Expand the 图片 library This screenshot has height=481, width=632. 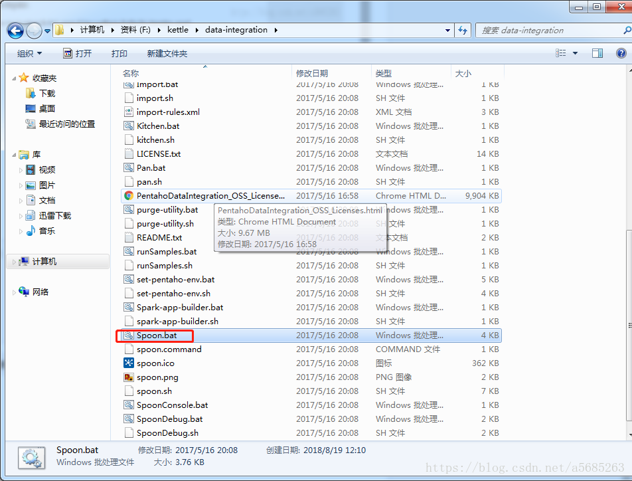click(x=21, y=185)
